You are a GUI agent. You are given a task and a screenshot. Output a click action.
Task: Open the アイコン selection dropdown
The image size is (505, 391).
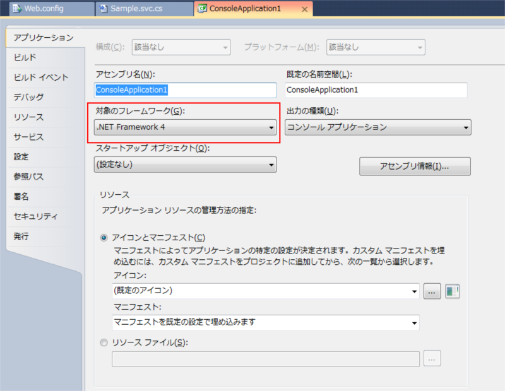coord(266,291)
